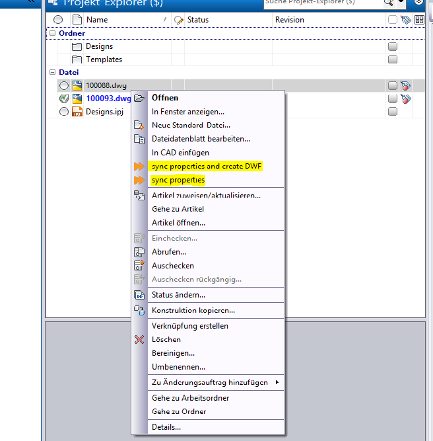Click the Dateidatenblatt bearbeiten icon

(x=139, y=139)
